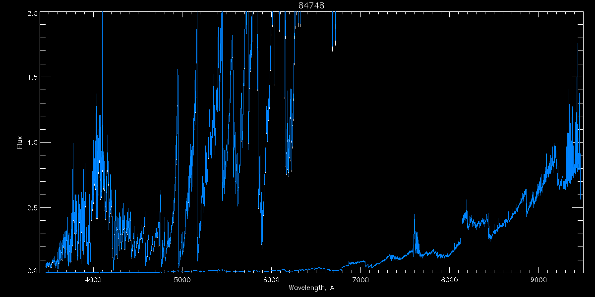Click the 0.0 flux tick label

32,271
